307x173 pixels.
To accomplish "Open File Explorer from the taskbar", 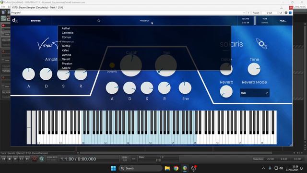I will tap(167, 168).
